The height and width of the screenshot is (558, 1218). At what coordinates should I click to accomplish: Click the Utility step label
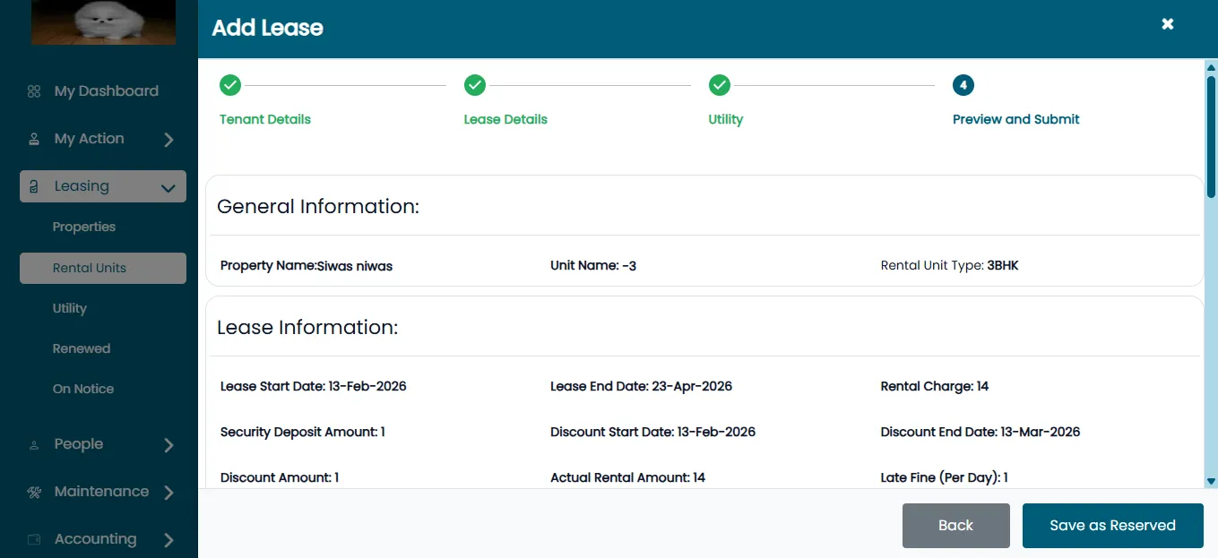726,119
